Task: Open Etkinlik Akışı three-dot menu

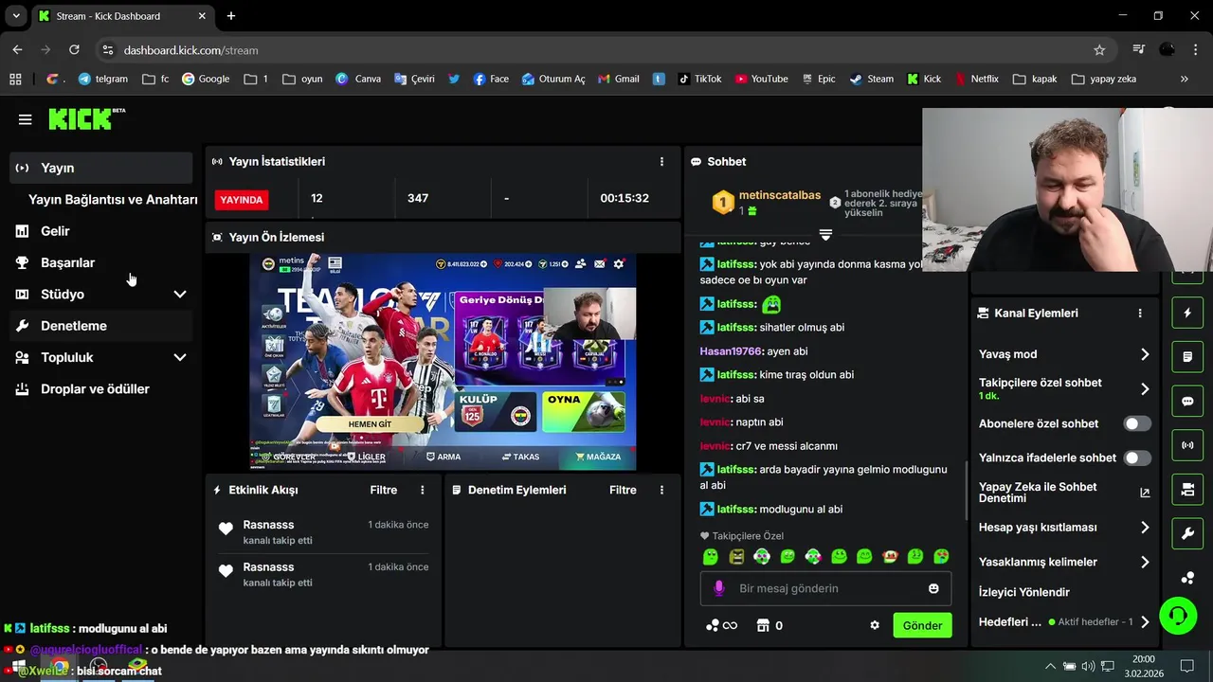Action: (423, 490)
